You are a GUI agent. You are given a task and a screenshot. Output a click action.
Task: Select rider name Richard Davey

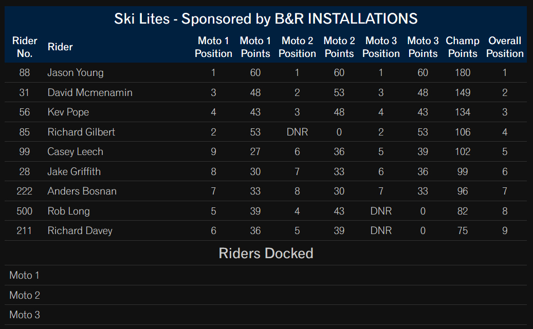pos(80,231)
